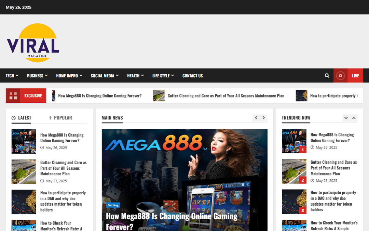
Task: Open the Business menu item
Action: (35, 76)
